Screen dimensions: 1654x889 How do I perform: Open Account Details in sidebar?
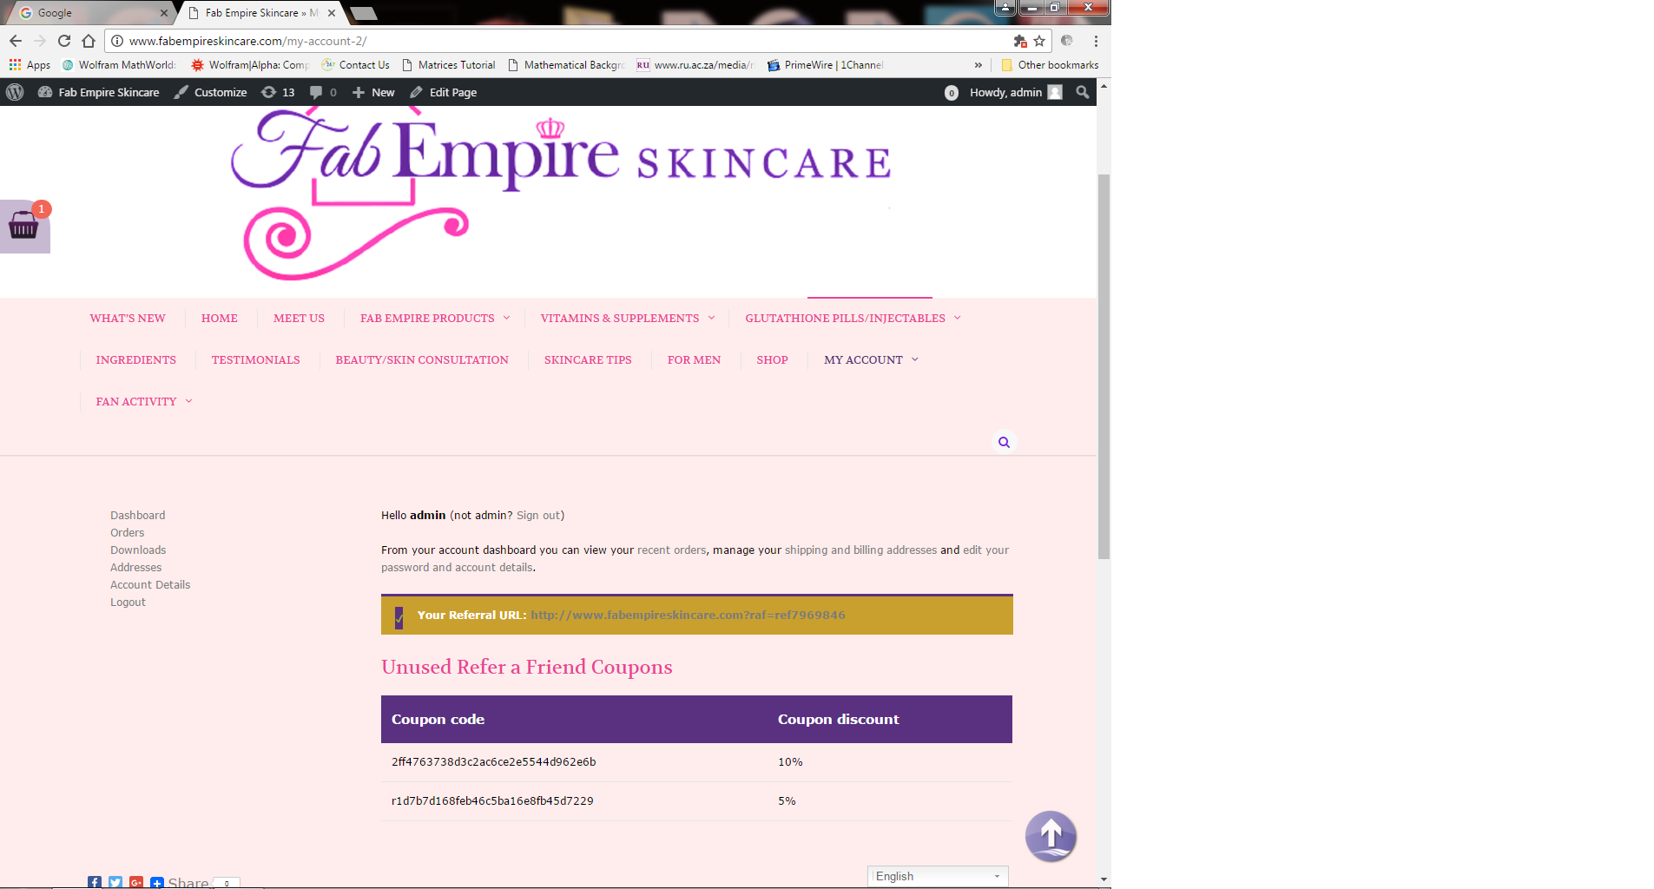(150, 584)
